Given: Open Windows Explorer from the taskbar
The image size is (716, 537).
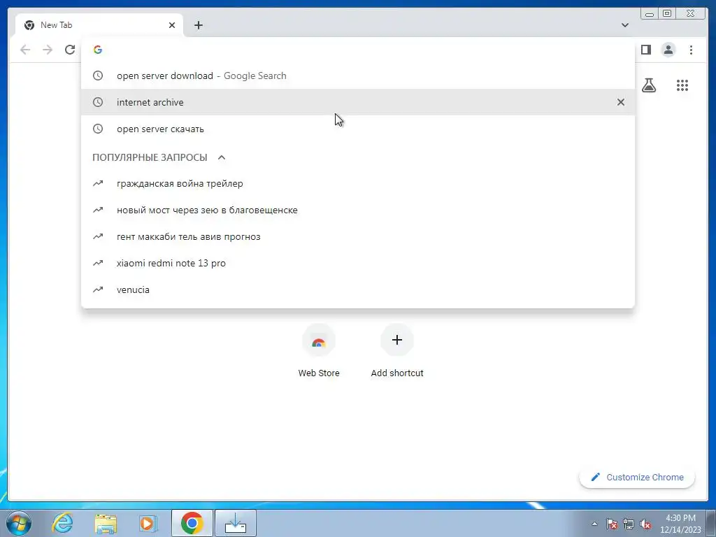Looking at the screenshot, I should coord(106,523).
